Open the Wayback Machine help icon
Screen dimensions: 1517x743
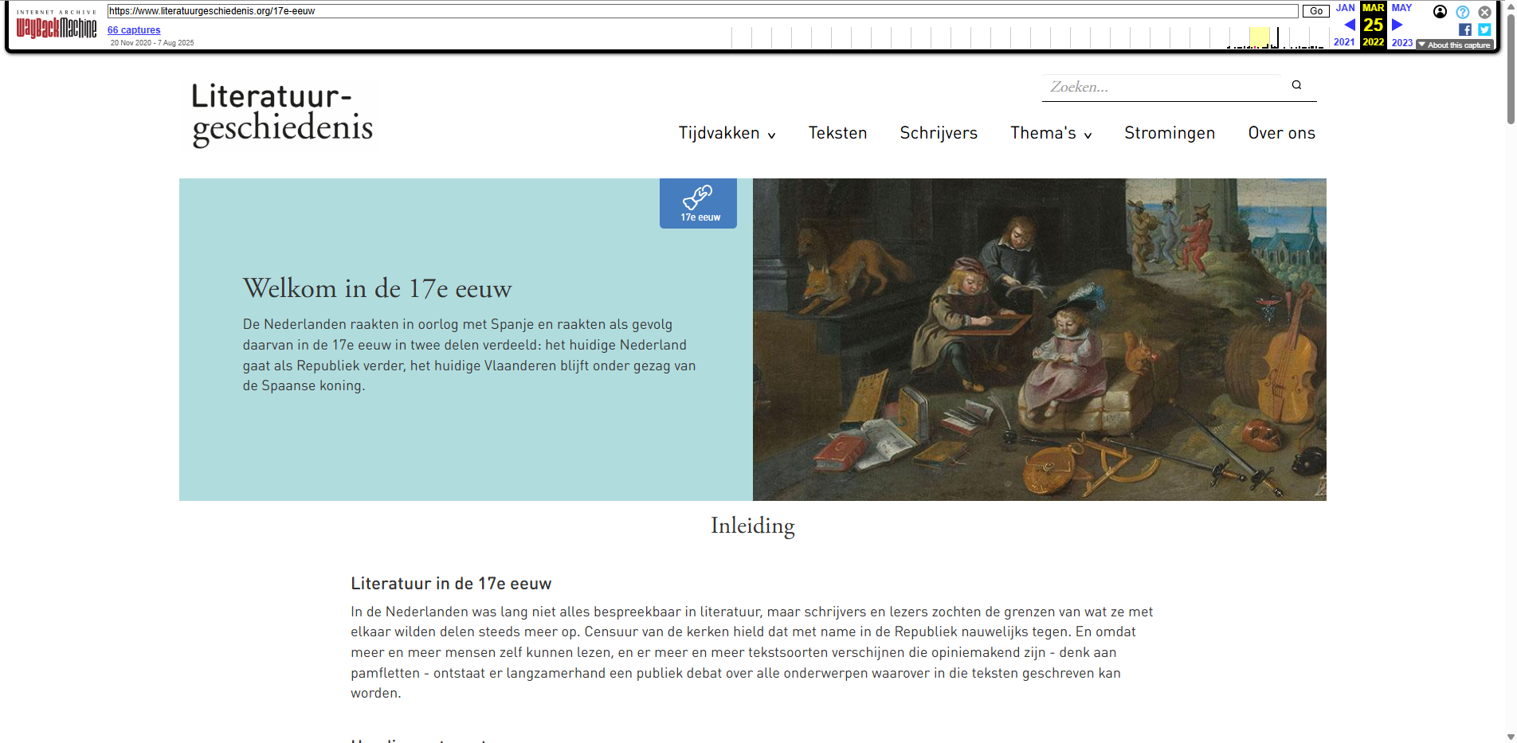point(1463,12)
